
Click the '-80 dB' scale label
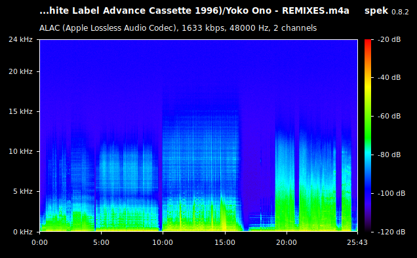coord(389,155)
